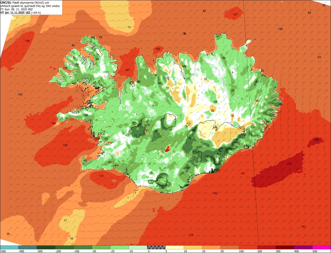331x253 pixels.
Task: Click the legend swatch between 100 and 200
Action: 248,247
